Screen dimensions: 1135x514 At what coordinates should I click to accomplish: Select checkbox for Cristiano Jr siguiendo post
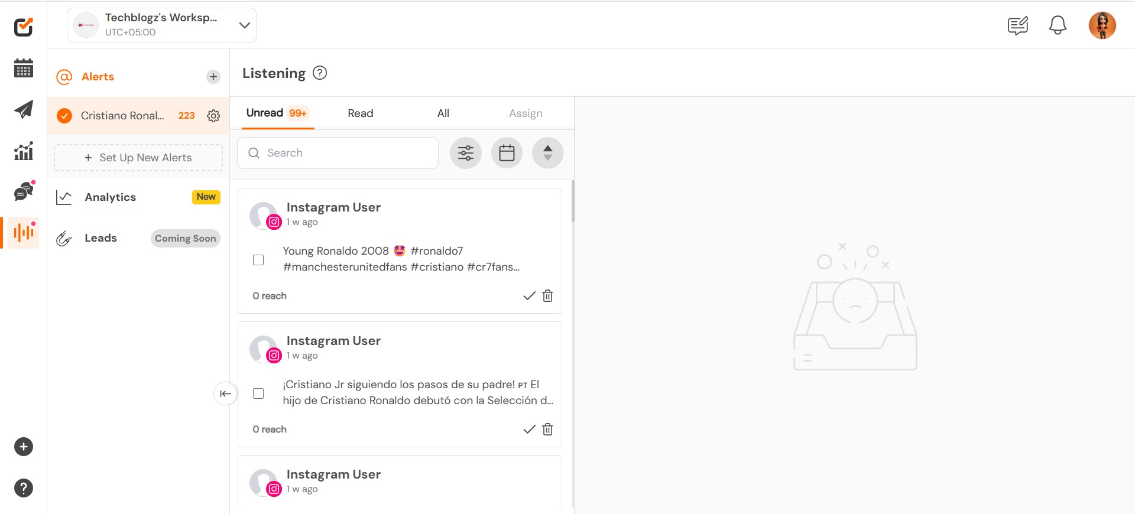(258, 393)
